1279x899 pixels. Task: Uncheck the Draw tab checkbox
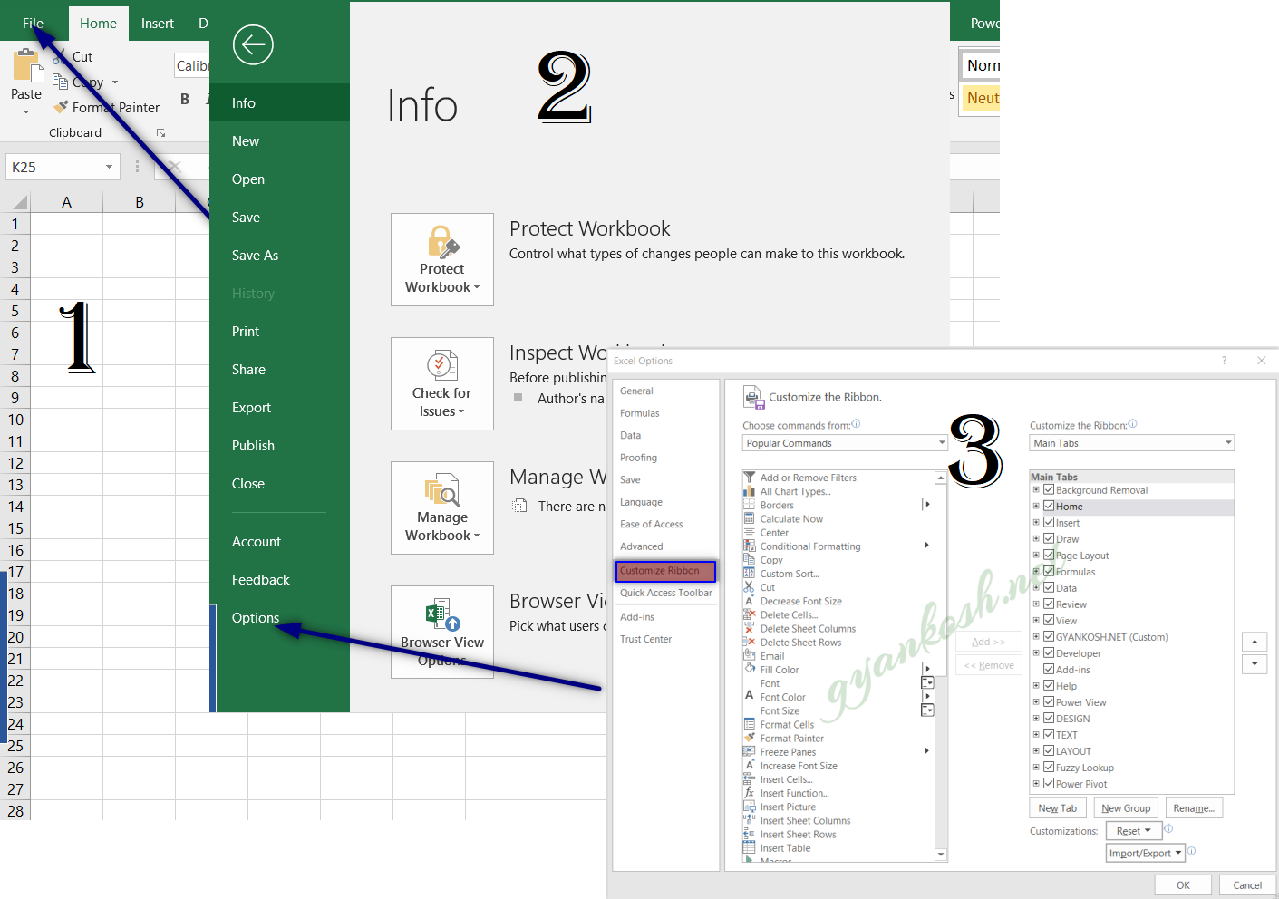click(1049, 539)
